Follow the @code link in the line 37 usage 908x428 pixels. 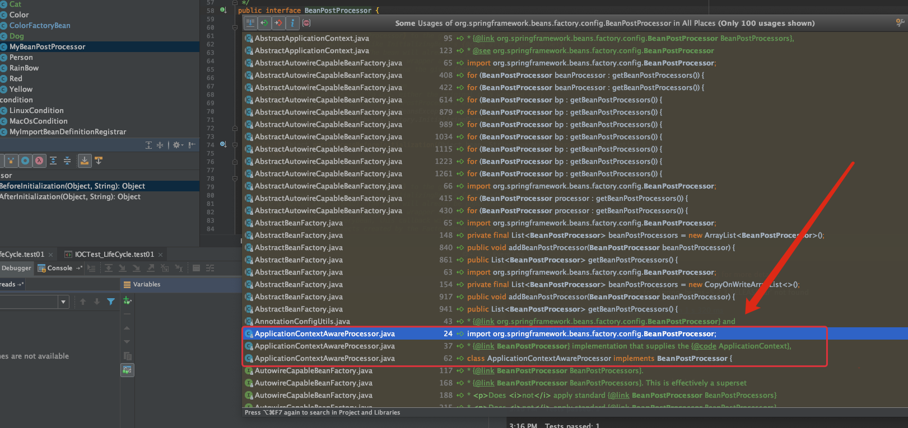[x=704, y=346]
